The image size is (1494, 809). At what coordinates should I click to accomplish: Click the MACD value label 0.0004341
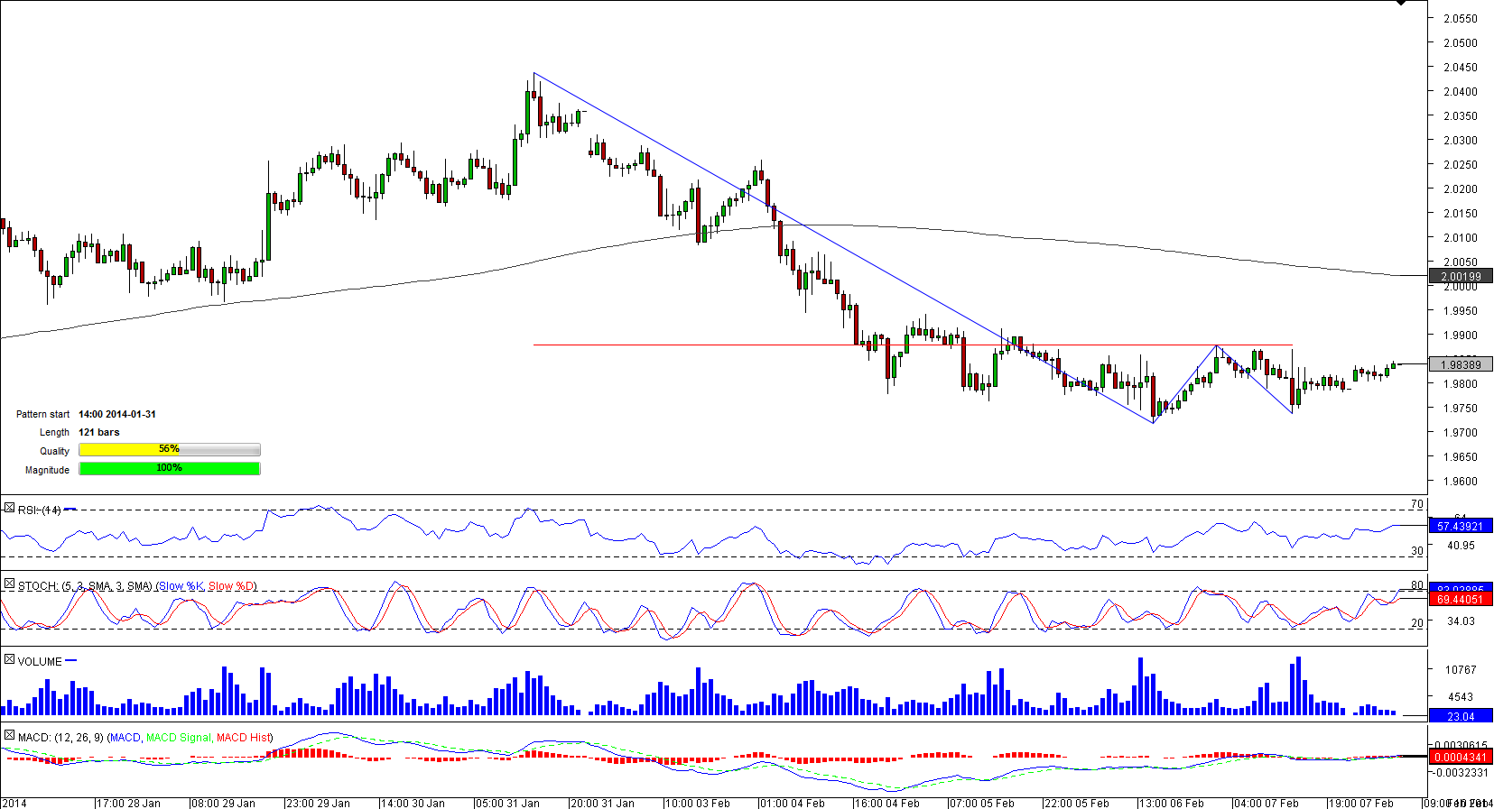tap(1460, 757)
